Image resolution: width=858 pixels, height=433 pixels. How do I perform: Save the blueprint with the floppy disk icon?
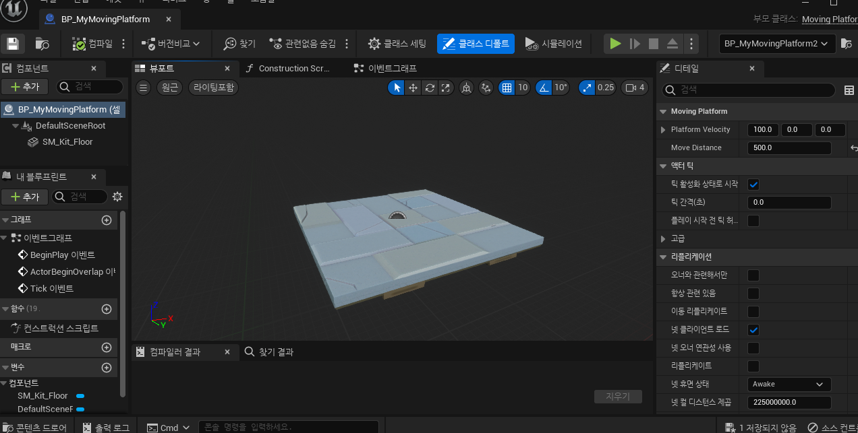point(12,44)
